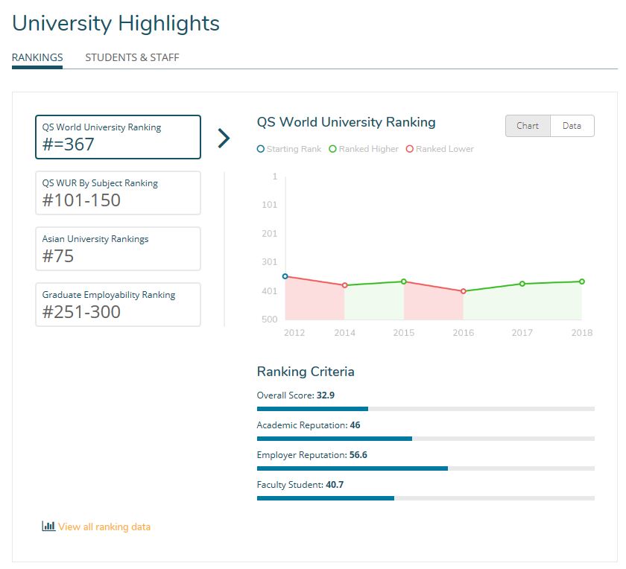
Task: Click the 2014 data point on chart
Action: pyautogui.click(x=345, y=285)
